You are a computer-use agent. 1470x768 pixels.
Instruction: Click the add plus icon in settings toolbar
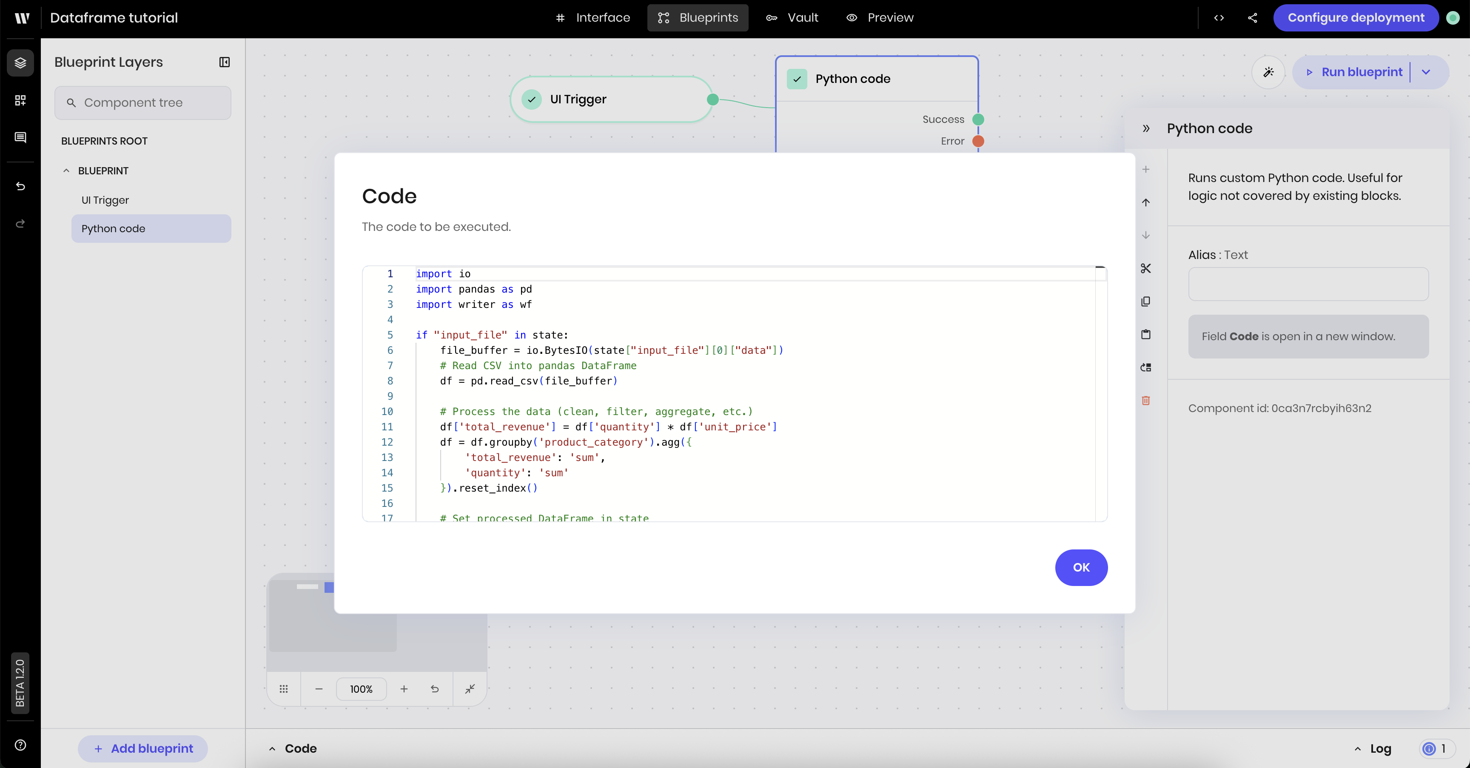tap(1146, 170)
